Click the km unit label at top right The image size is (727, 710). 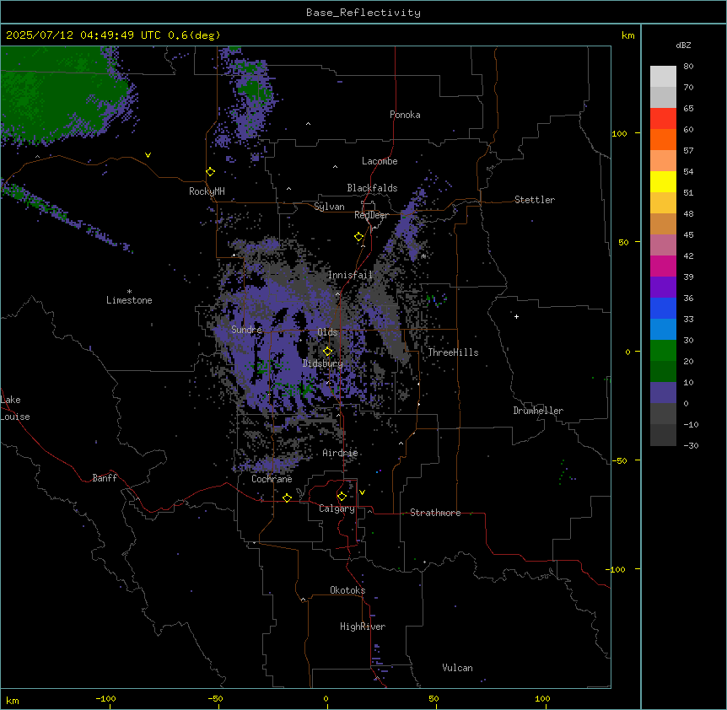(628, 35)
